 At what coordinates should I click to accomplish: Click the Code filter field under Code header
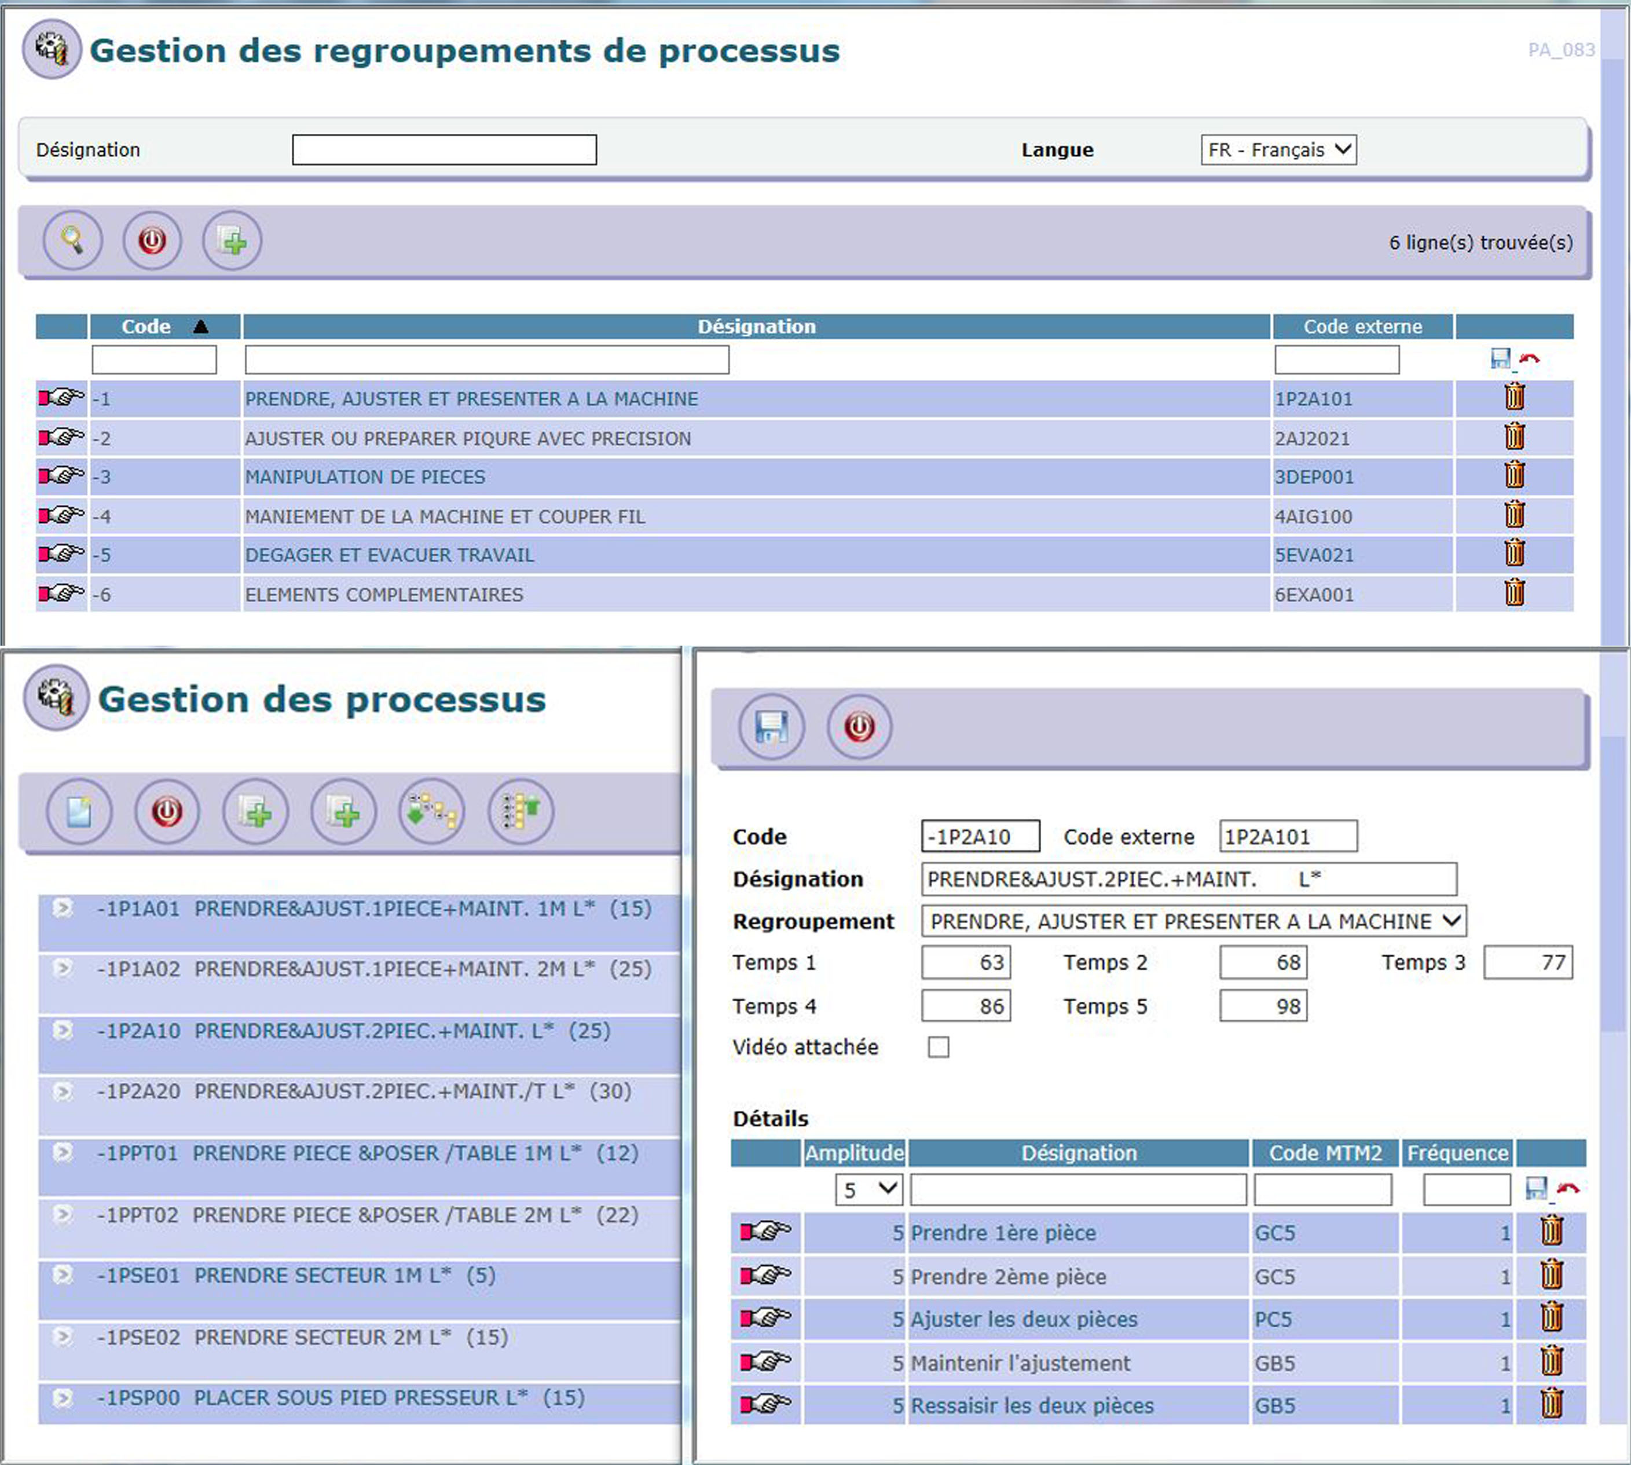(153, 359)
